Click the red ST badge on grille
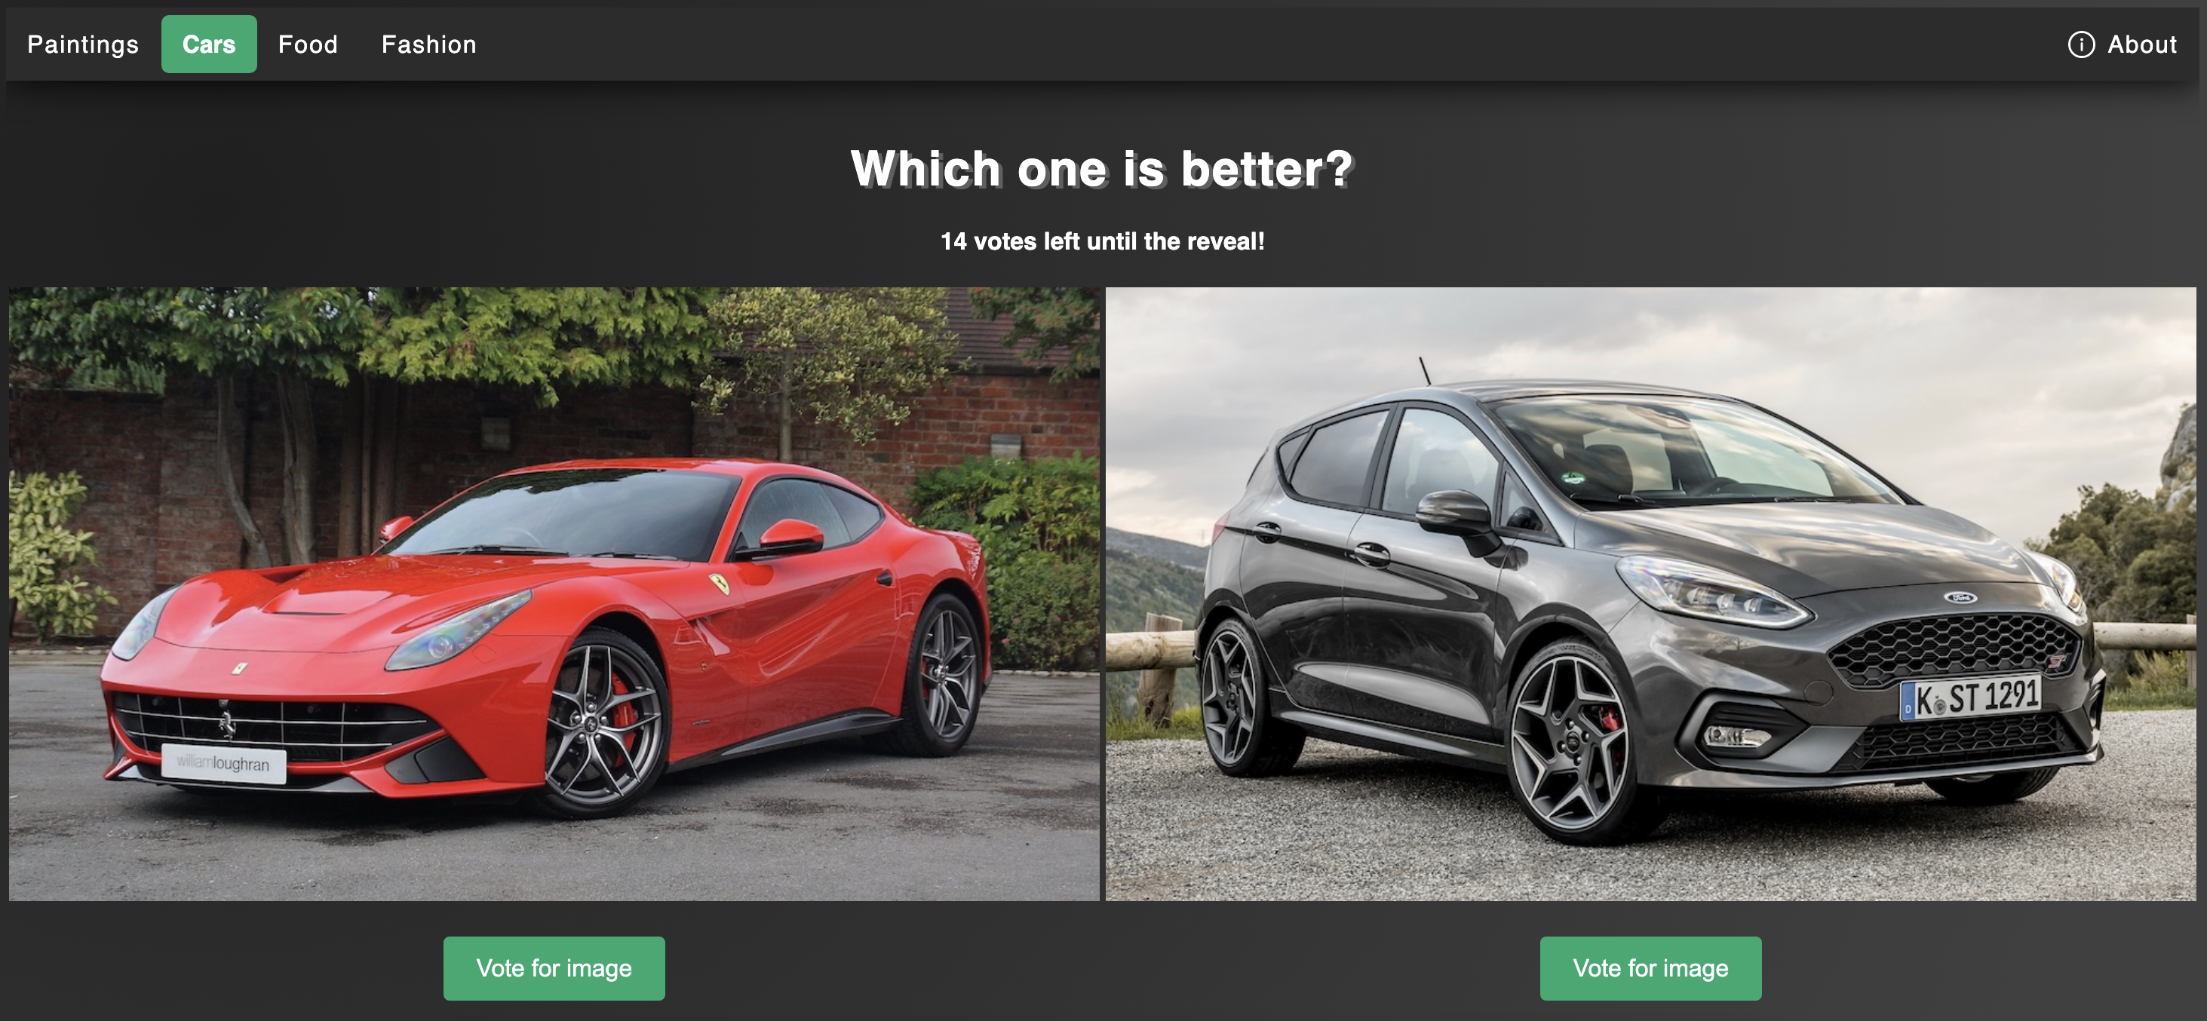 (x=2055, y=661)
